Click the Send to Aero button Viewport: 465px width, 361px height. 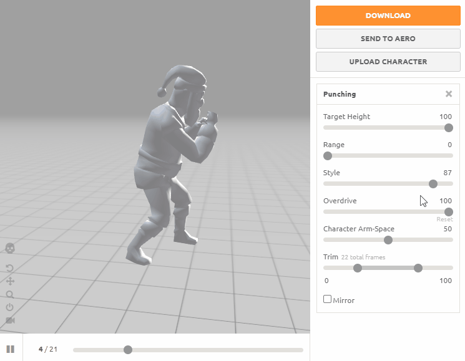(x=388, y=39)
